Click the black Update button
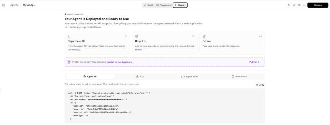Viewport: 330px width, 125px height. (317, 5)
